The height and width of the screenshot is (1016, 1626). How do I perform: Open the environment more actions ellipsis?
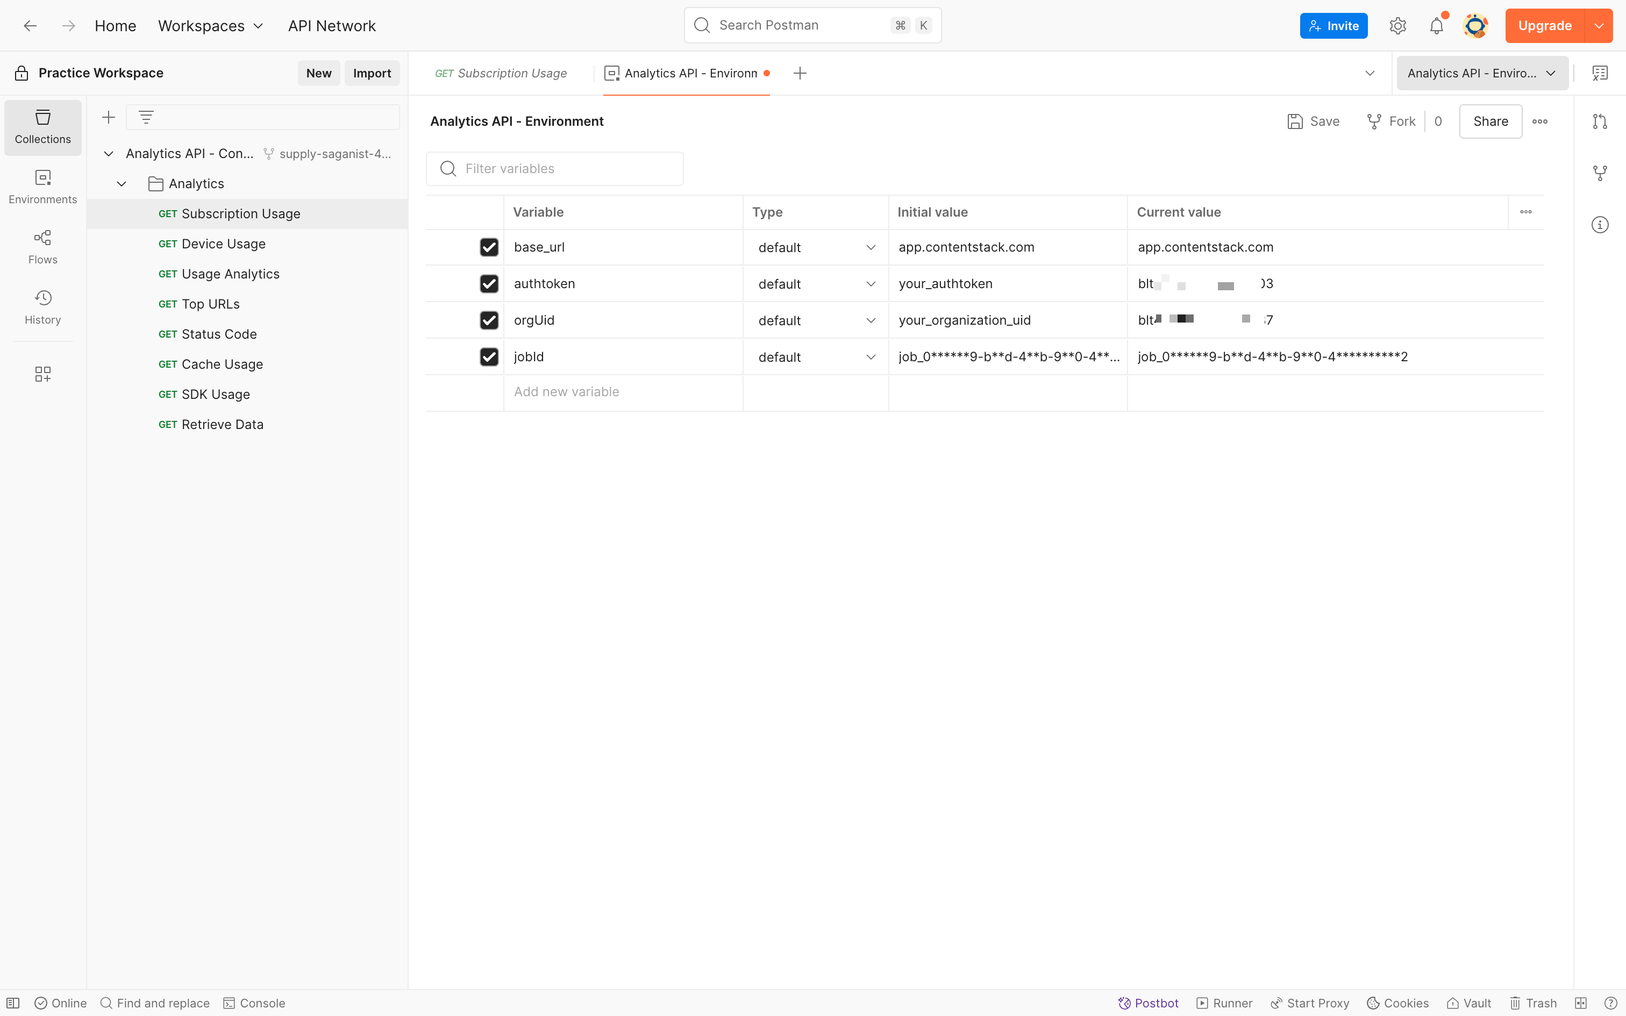(x=1539, y=121)
